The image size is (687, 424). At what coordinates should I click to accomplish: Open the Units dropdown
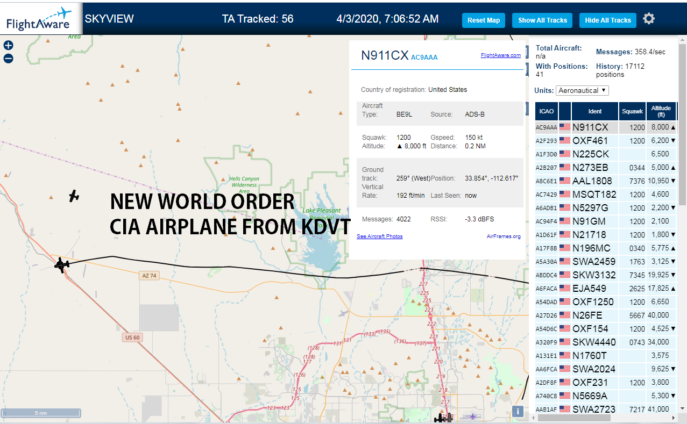[x=582, y=90]
